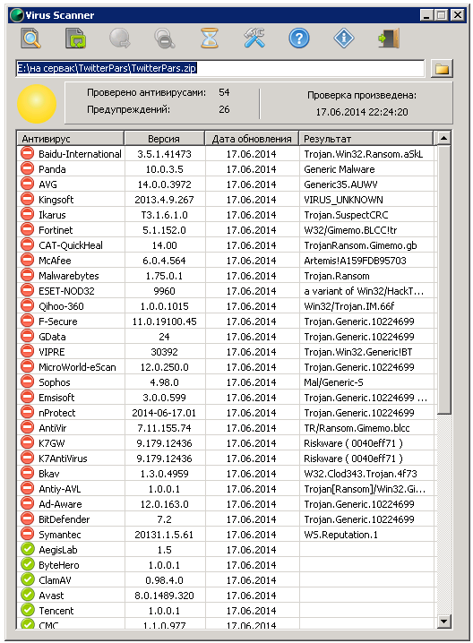Select the Qihoo-360 antivirus name
The width and height of the screenshot is (473, 643).
click(61, 306)
